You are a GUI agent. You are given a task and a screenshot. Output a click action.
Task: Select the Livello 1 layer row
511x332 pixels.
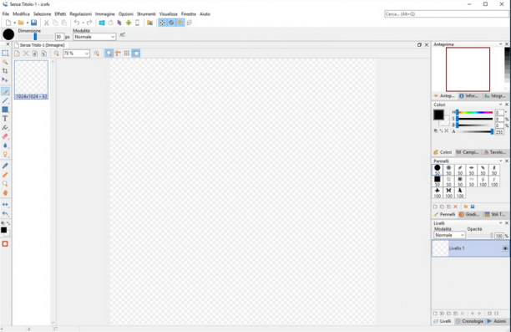coord(470,248)
